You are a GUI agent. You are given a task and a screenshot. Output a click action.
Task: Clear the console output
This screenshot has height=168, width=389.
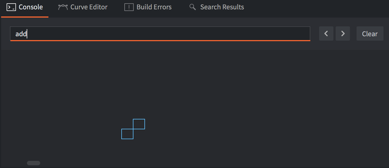[x=370, y=33]
